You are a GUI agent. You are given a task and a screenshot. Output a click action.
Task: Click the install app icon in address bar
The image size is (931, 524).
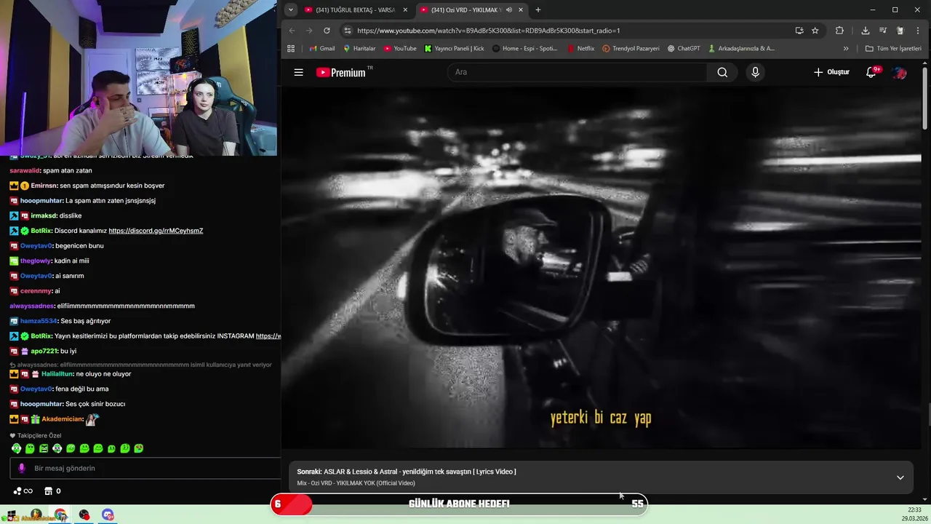799,31
